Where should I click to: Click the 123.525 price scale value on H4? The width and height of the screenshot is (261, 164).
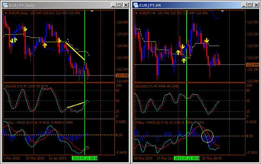click(x=253, y=22)
